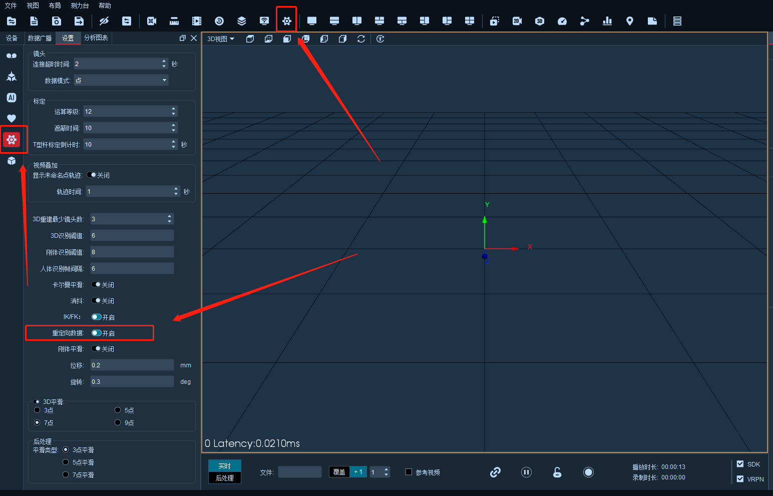Image resolution: width=773 pixels, height=496 pixels.
Task: Increment the file number spinner beside +1
Action: click(386, 469)
